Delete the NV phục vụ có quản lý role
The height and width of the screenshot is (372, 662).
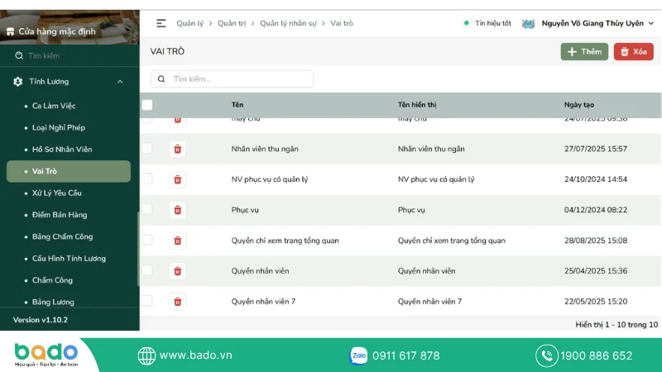(x=178, y=179)
